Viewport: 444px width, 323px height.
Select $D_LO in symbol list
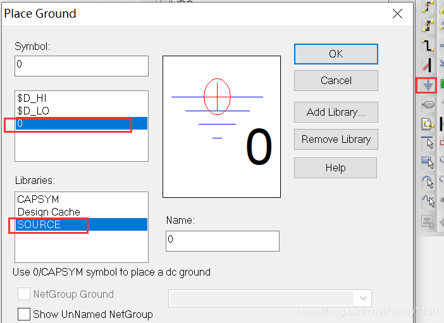coord(82,111)
